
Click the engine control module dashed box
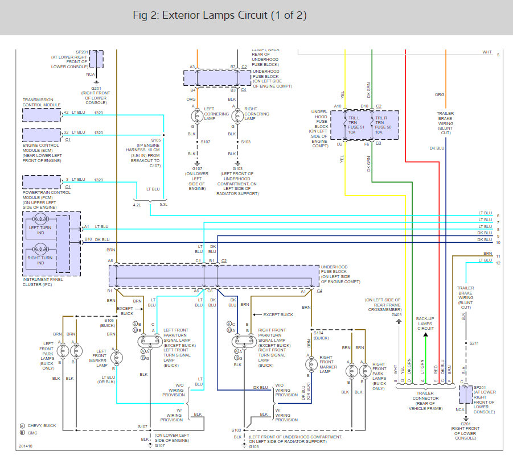[x=42, y=135]
